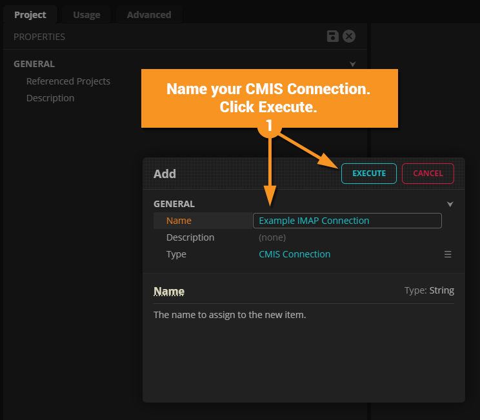Viewport: 480px width, 420px height.
Task: Go to the Advanced tab
Action: click(x=149, y=14)
